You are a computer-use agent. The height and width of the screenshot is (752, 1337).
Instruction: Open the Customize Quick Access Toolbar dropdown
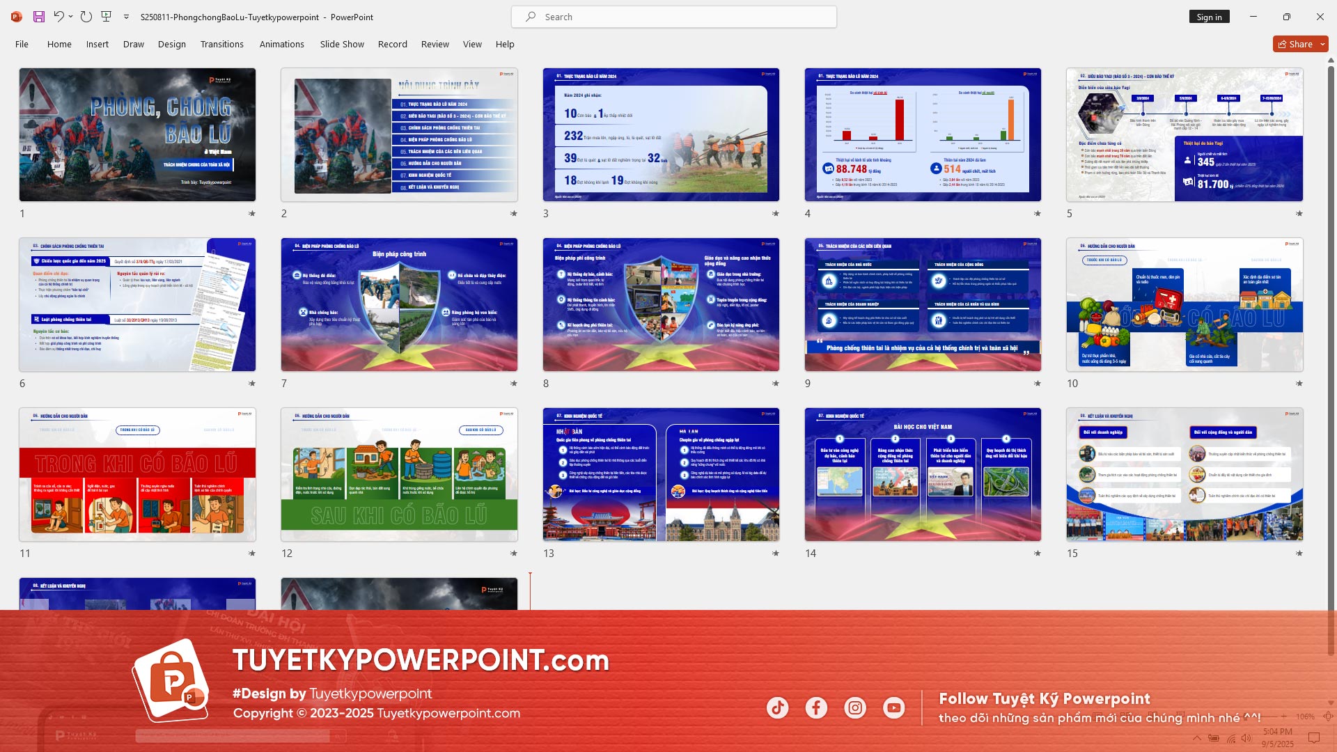point(126,17)
